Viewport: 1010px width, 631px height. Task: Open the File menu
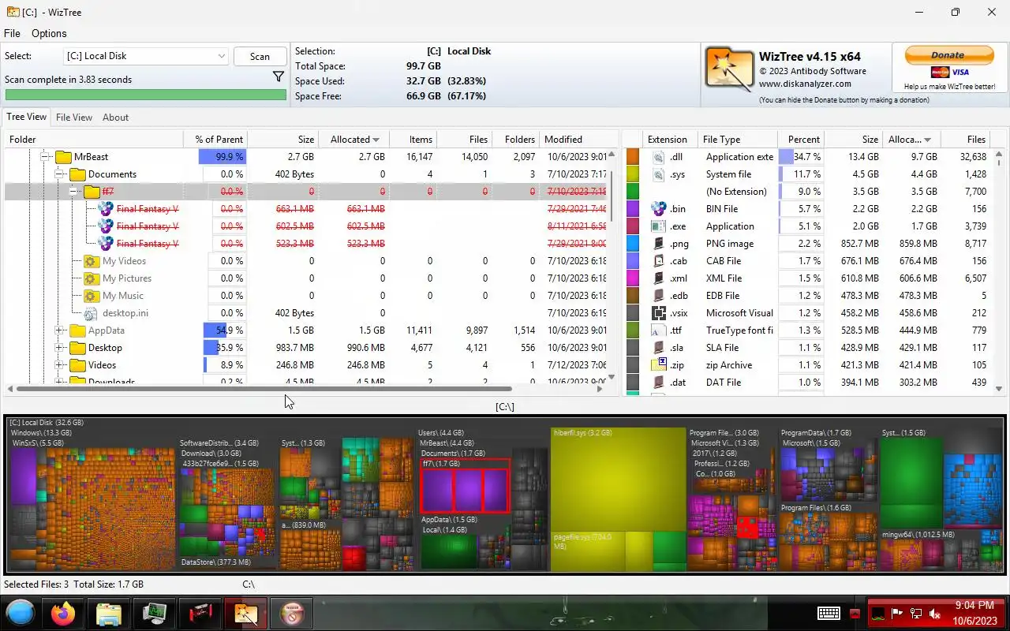[12, 33]
